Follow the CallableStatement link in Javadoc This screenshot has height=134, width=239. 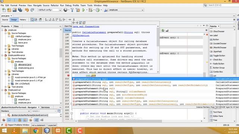pyautogui.click(x=94, y=32)
